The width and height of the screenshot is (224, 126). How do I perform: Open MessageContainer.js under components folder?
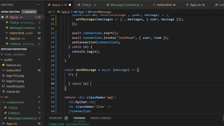(x=22, y=118)
